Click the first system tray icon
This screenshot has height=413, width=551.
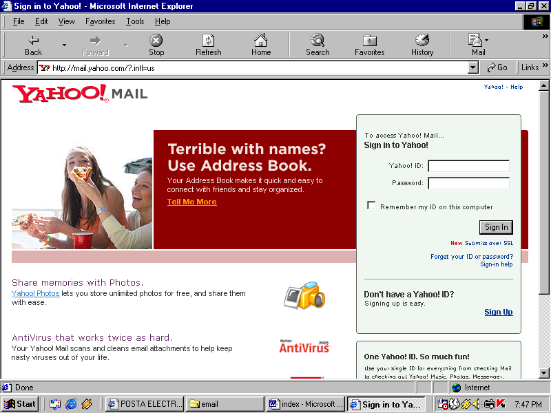pos(442,404)
